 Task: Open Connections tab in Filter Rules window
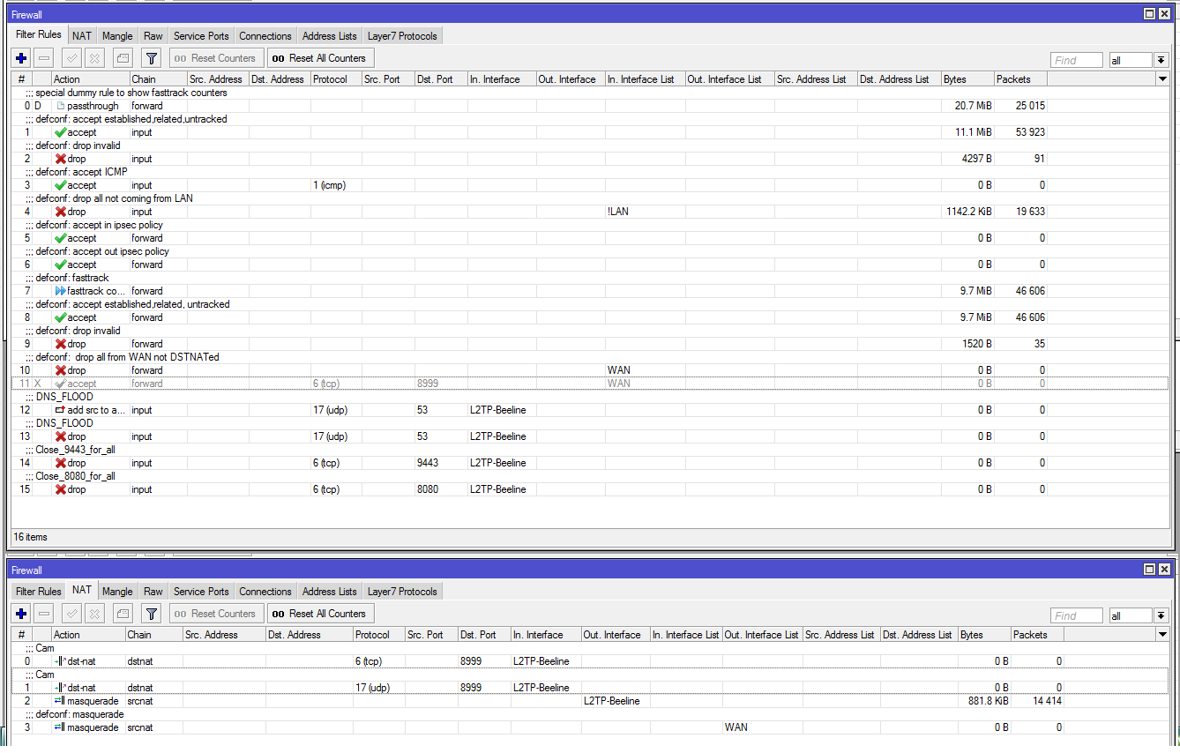(x=265, y=36)
